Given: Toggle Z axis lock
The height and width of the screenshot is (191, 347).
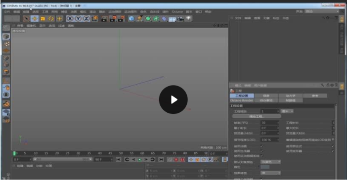Looking at the screenshot, I should tap(87, 19).
